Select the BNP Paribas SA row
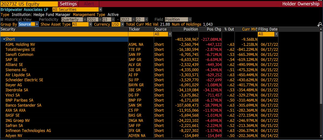Screen dimensions: 323x140 [x=139, y=100]
